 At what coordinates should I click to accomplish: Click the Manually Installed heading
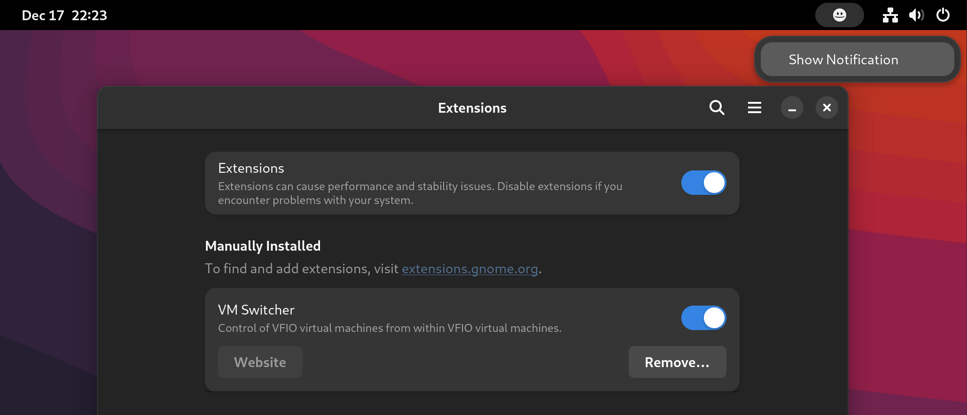click(263, 246)
